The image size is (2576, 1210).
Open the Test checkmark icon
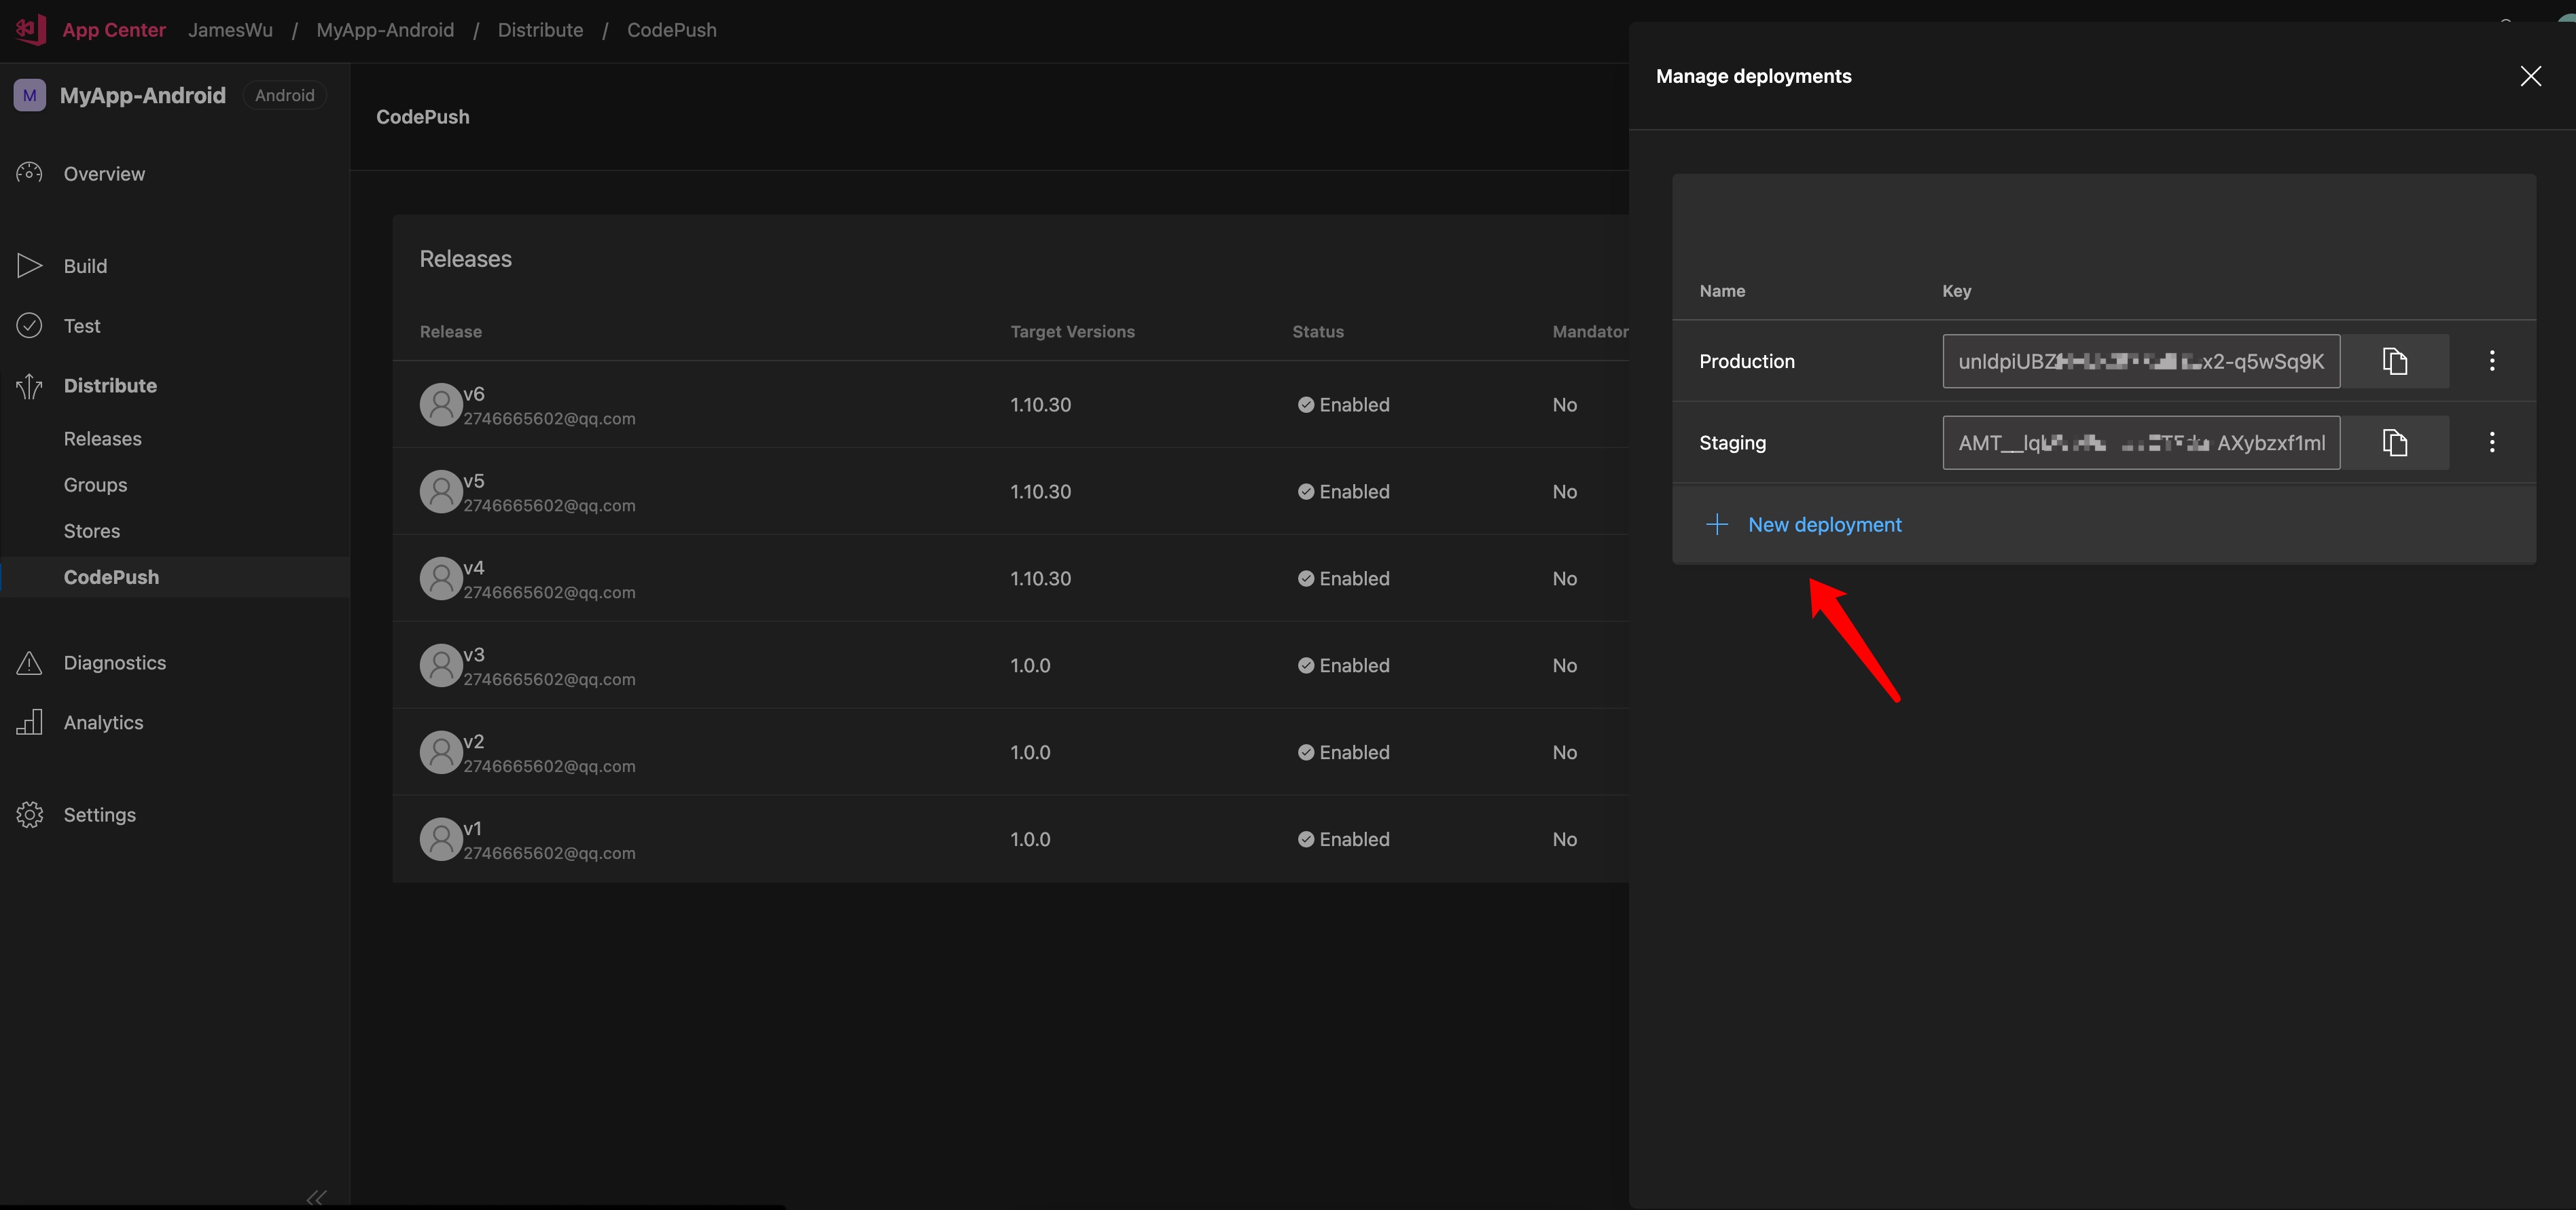pyautogui.click(x=29, y=326)
